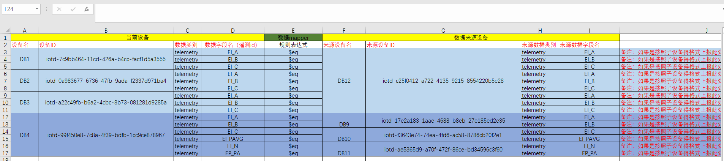
Task: Select column G header
Action: coord(443,30)
